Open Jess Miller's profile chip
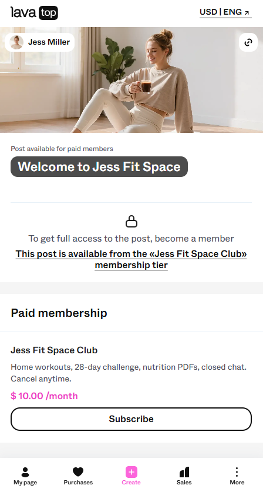263x492 pixels. 39,42
